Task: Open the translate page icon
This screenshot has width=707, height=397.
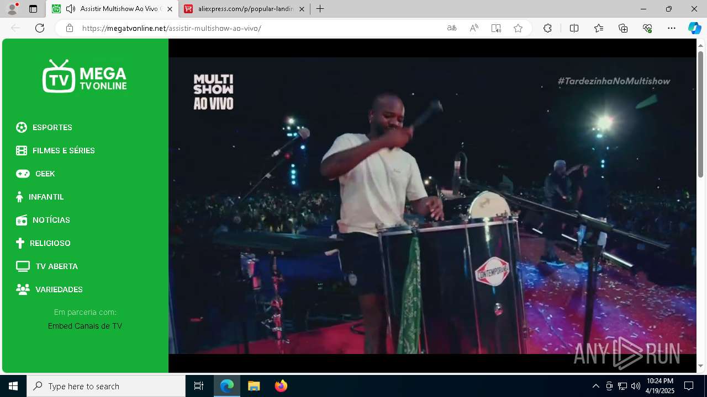Action: (x=452, y=28)
